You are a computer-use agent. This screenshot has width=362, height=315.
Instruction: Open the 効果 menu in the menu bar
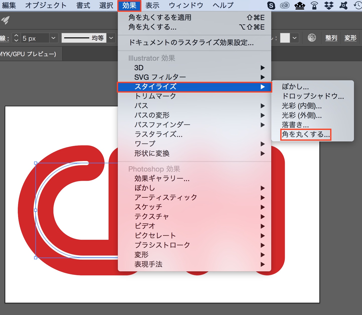tap(129, 5)
